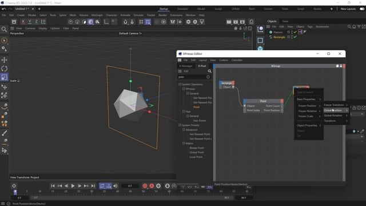
Task: Choose Freeze Transform from the submenu
Action: tap(336, 105)
